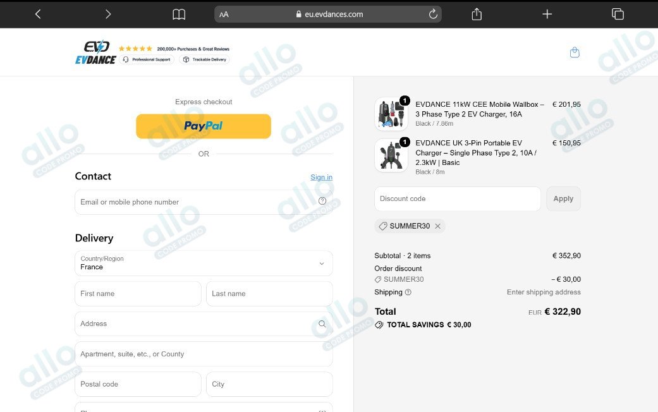Click the help icon in email field
Screen dimensions: 658x412
[x=322, y=201]
